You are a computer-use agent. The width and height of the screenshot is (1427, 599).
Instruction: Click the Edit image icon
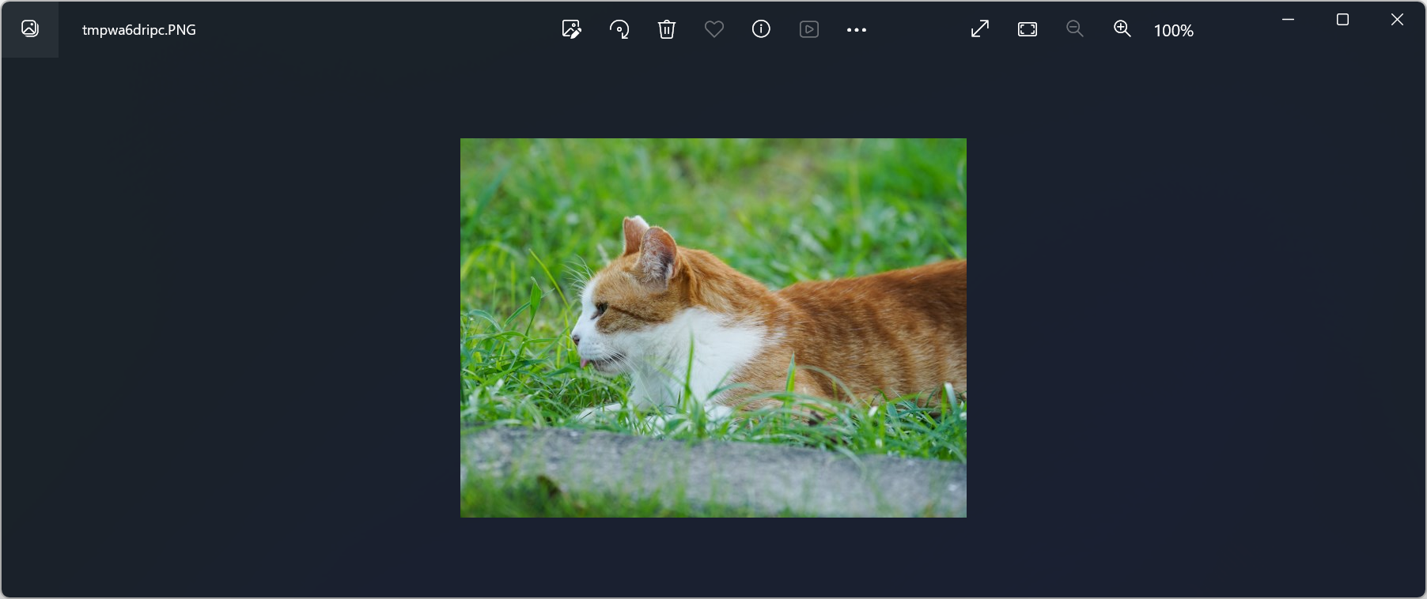click(571, 29)
